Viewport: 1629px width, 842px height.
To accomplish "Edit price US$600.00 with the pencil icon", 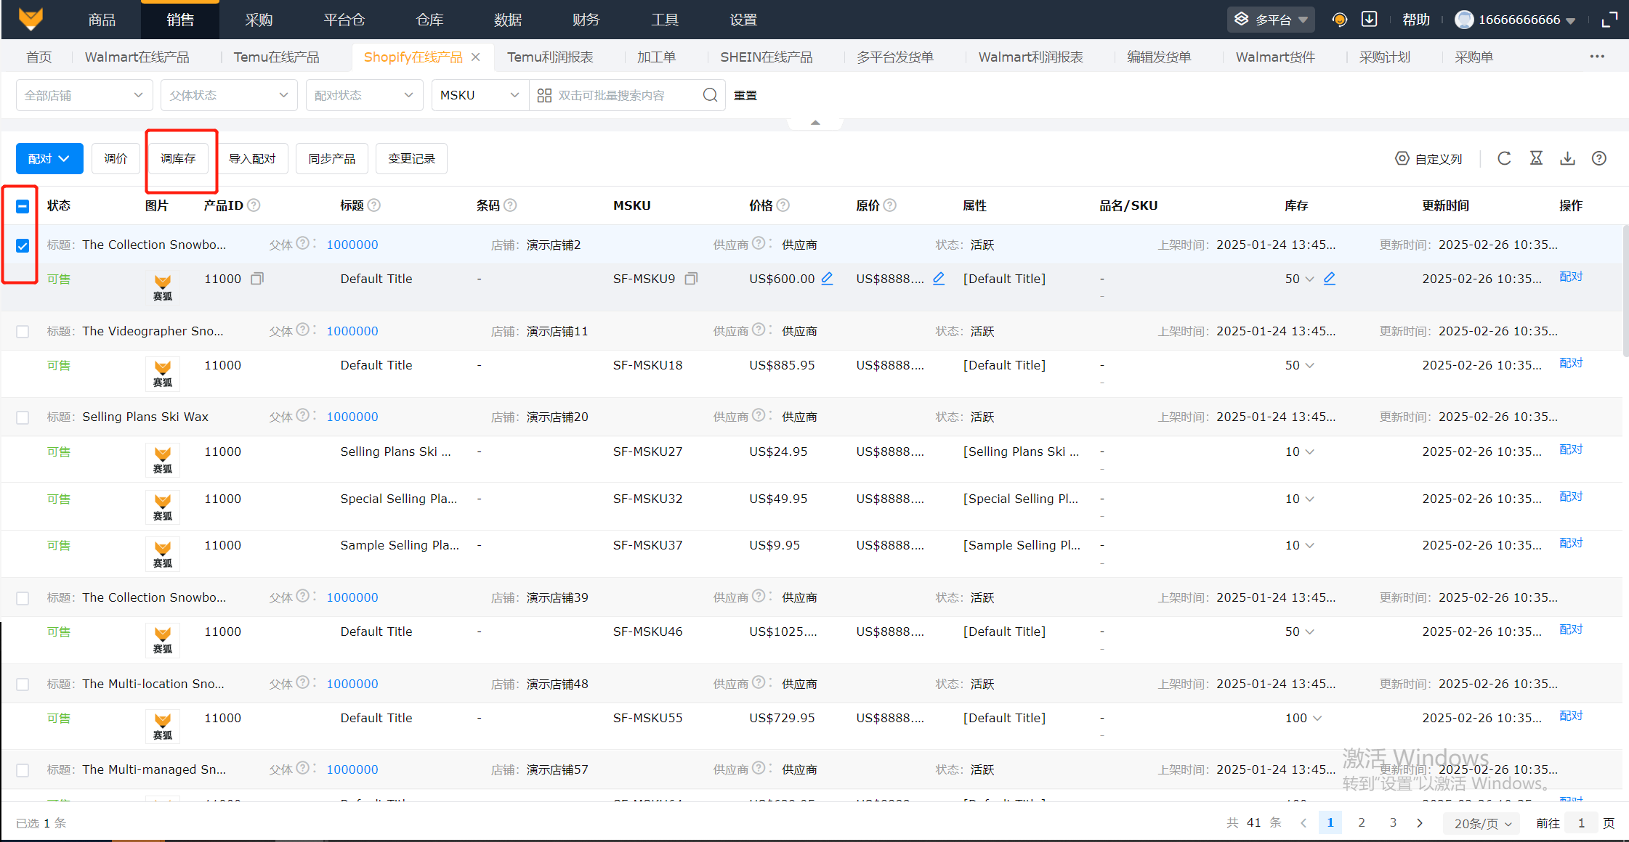I will point(827,279).
